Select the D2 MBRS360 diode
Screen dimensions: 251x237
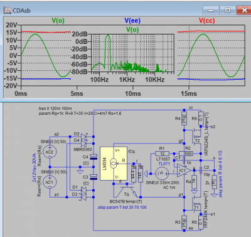point(84,137)
